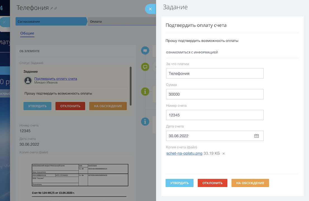Viewport: 309px width, 201px height.
Task: Click ОТКЛОНИТЬ in the background task card
Action: click(70, 106)
